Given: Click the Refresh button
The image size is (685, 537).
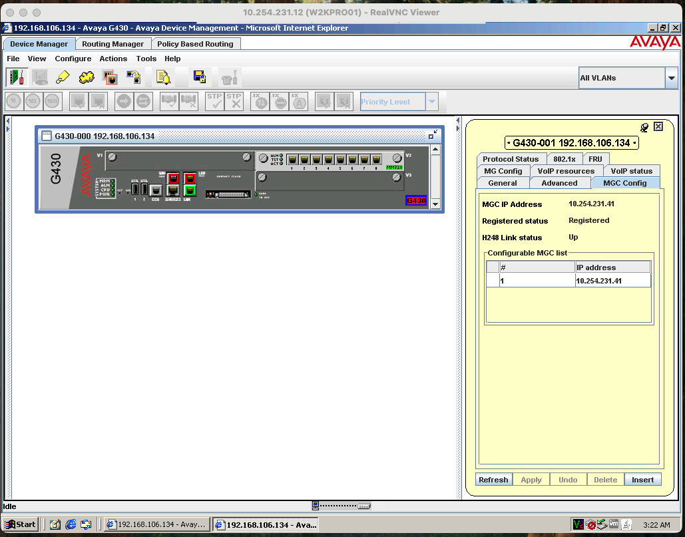Looking at the screenshot, I should (494, 479).
